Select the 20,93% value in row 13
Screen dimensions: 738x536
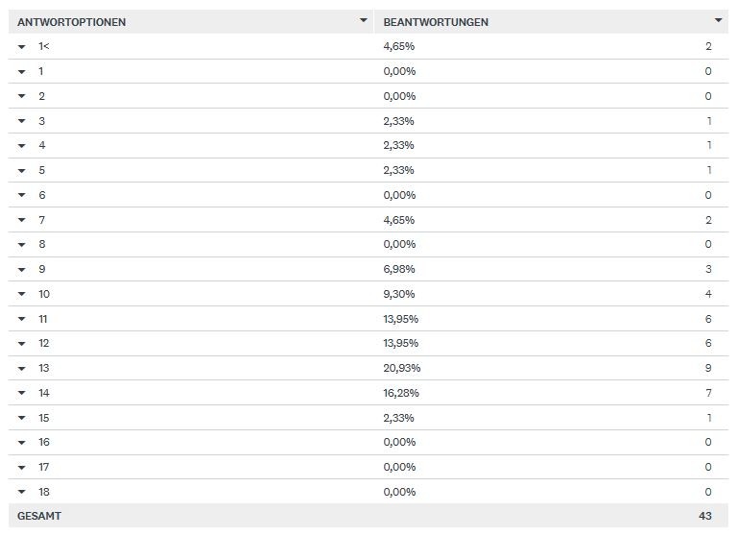[402, 368]
